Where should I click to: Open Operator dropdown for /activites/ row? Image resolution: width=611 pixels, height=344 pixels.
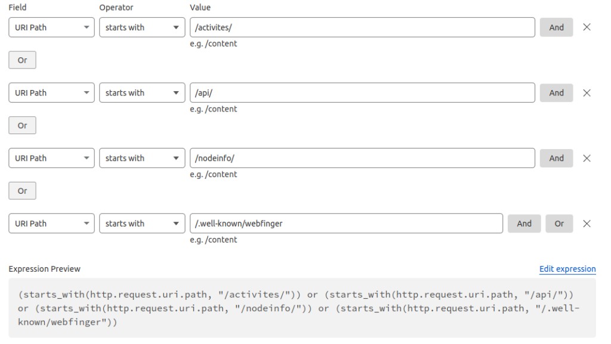(142, 27)
